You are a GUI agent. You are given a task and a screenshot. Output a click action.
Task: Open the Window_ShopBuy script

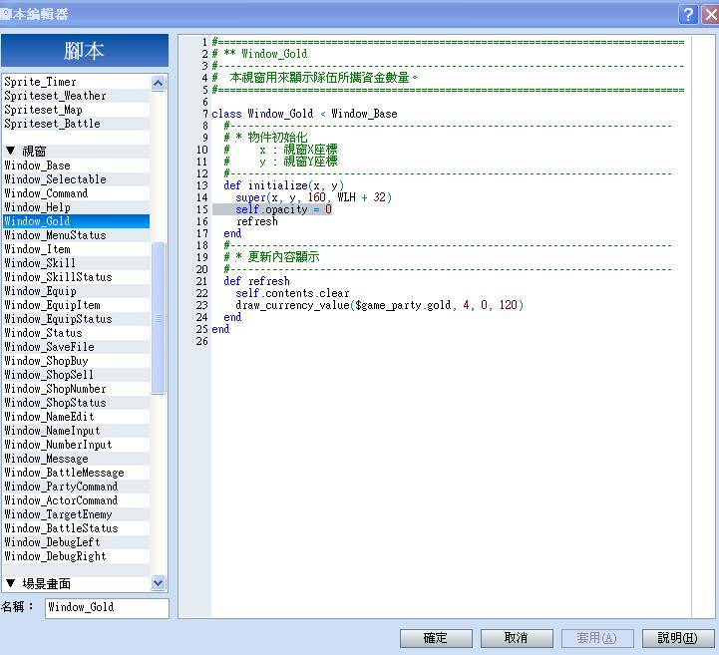click(76, 361)
